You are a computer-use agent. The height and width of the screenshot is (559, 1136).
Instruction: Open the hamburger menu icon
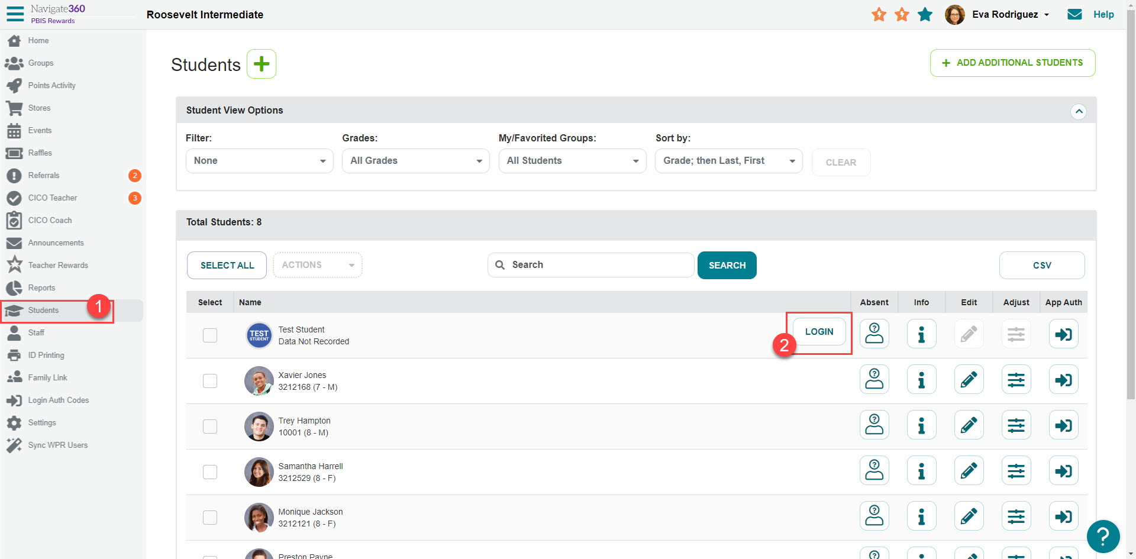pos(15,14)
